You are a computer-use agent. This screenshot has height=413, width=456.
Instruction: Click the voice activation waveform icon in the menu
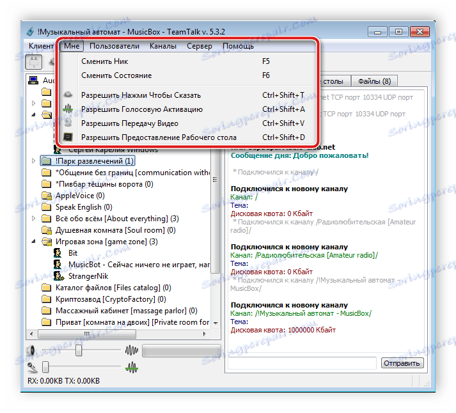[x=68, y=109]
